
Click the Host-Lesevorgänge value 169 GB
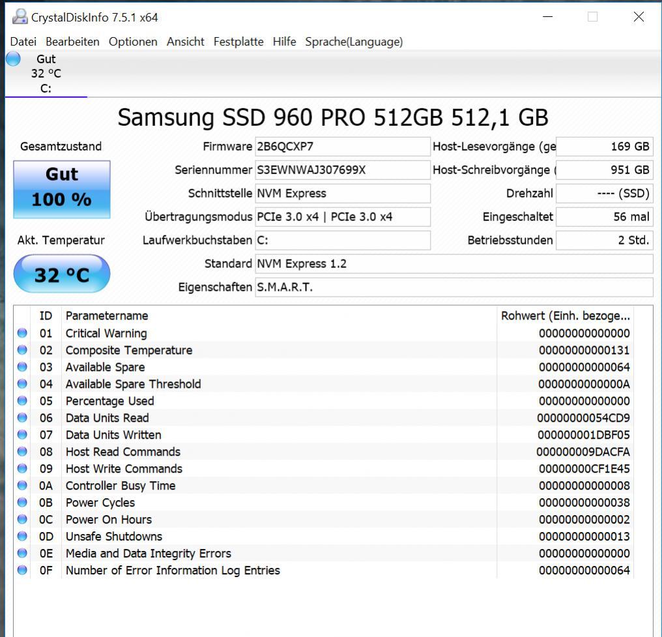click(605, 146)
